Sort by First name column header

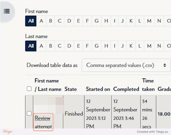[47, 81]
